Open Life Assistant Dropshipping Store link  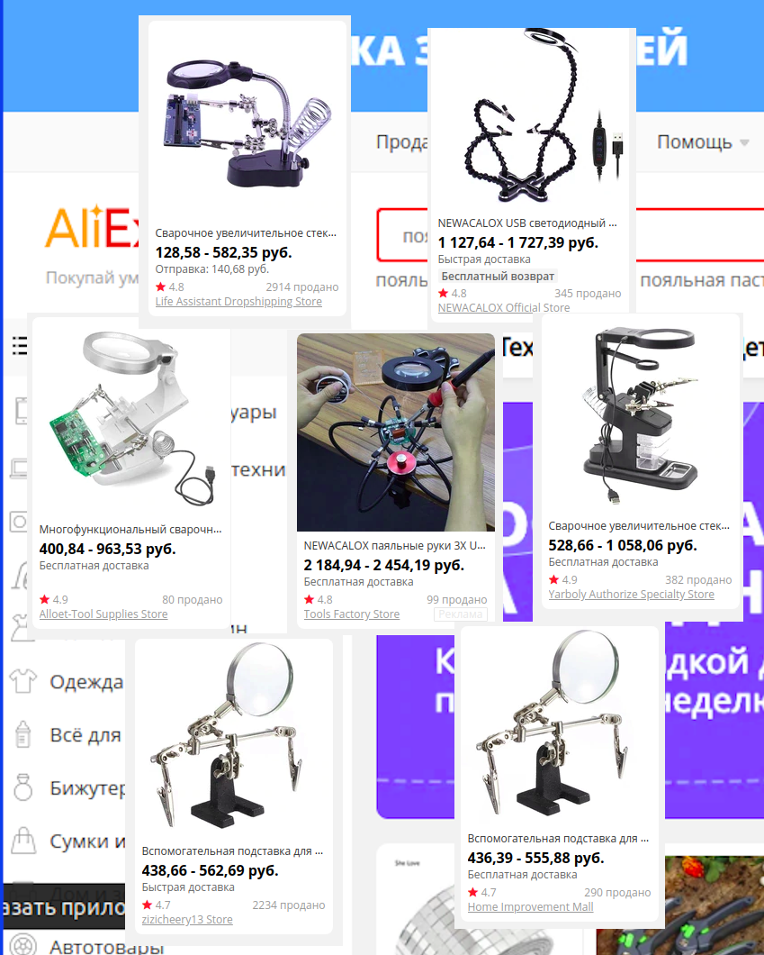[x=238, y=302]
